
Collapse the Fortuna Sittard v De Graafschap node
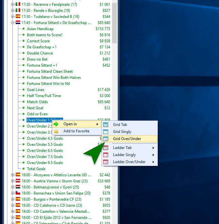point(12,22)
